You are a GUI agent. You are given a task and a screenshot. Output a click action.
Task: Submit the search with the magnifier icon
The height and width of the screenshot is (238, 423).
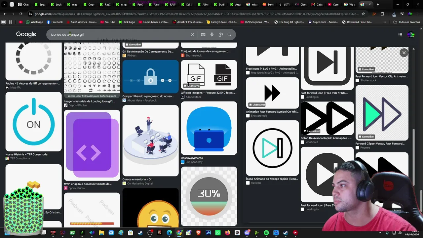(229, 34)
